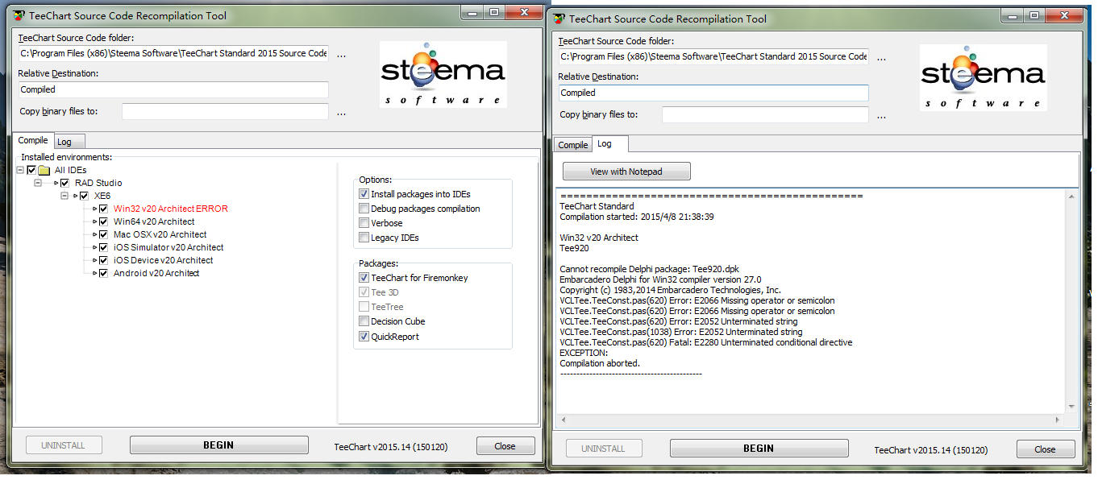Enable Debug packages compilation option
The width and height of the screenshot is (1098, 484).
364,209
